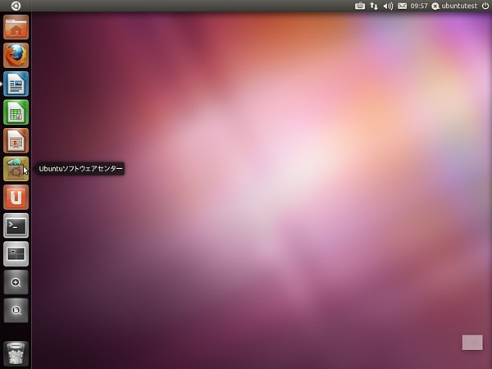Open LibreOffice Calc spreadsheet icon
Screen dimensions: 492x369
(x=16, y=112)
